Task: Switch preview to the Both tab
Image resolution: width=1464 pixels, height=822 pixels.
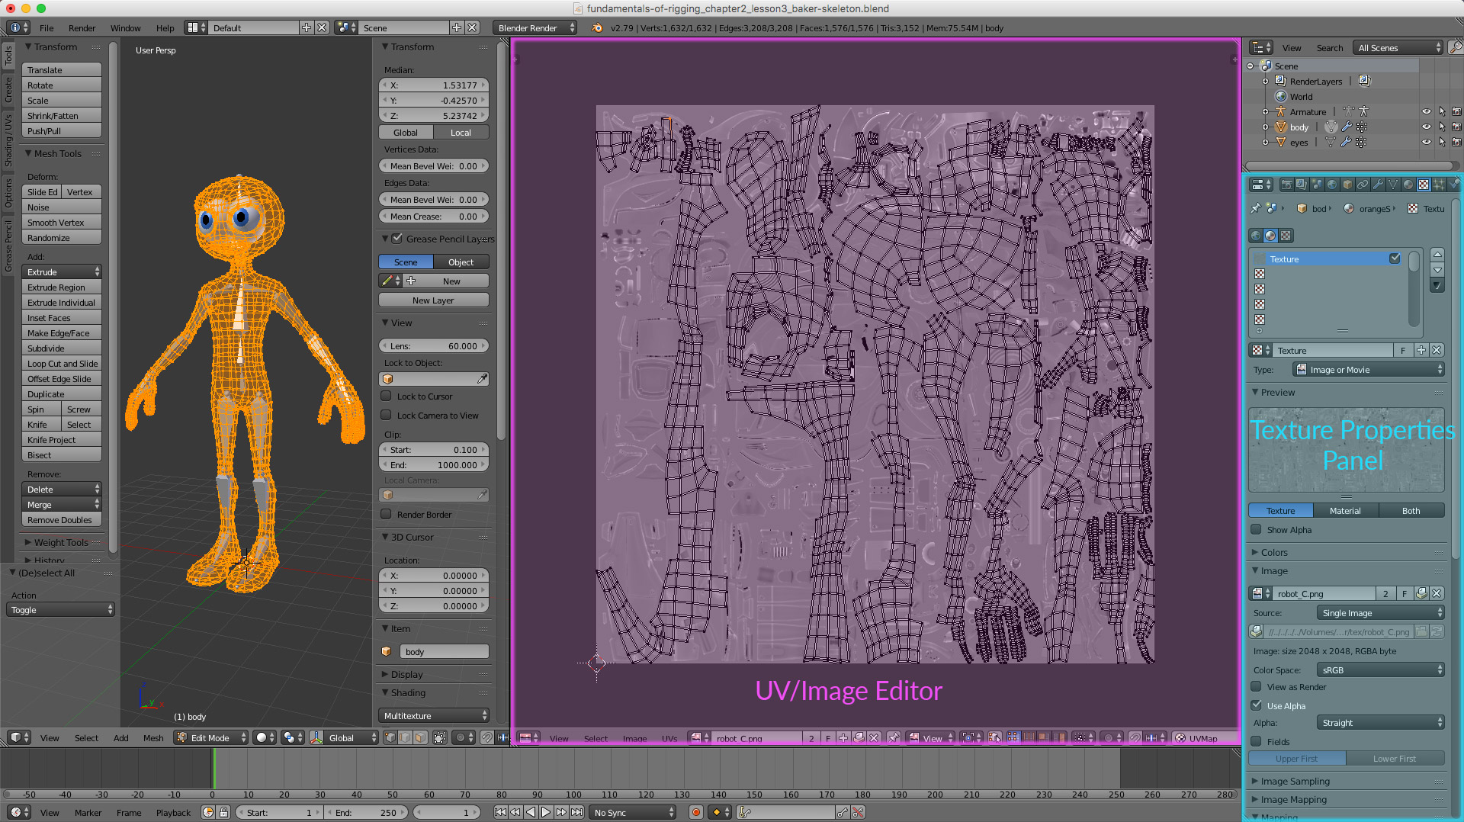Action: pyautogui.click(x=1411, y=511)
